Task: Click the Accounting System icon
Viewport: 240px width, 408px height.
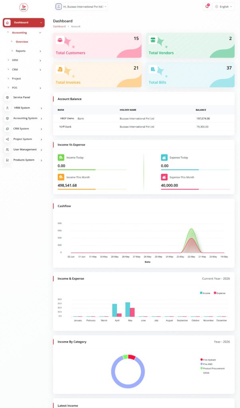Action: [x=7, y=118]
